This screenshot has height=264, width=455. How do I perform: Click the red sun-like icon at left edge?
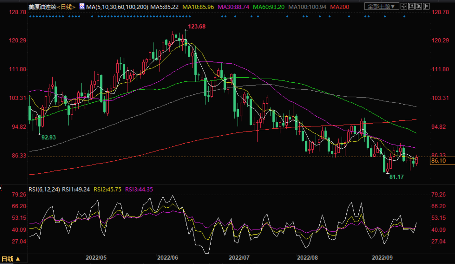pos(1,188)
